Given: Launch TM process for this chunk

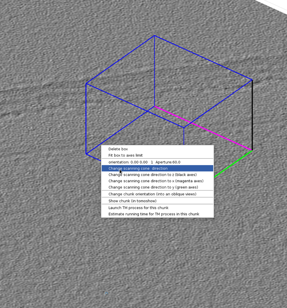Looking at the screenshot, I should (138, 208).
